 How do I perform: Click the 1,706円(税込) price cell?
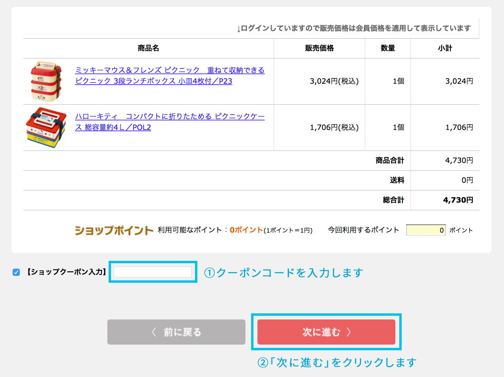[x=334, y=127]
